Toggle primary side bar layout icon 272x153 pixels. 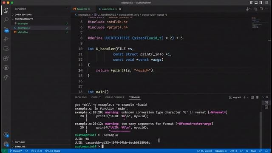pyautogui.click(x=252, y=3)
